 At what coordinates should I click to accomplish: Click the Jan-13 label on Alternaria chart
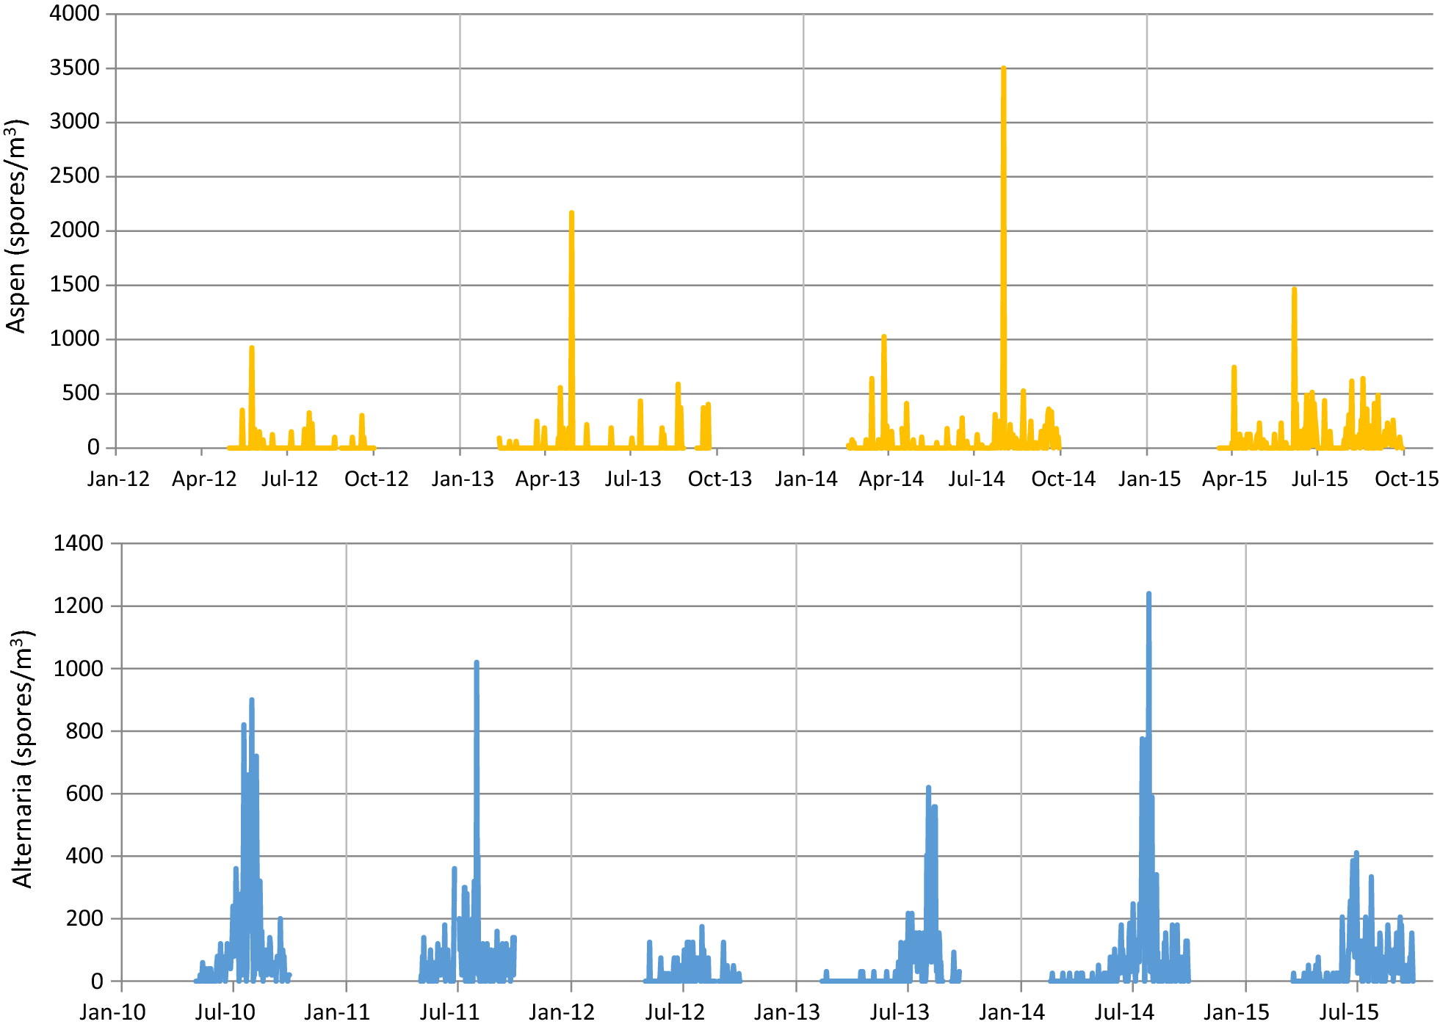pyautogui.click(x=786, y=1012)
